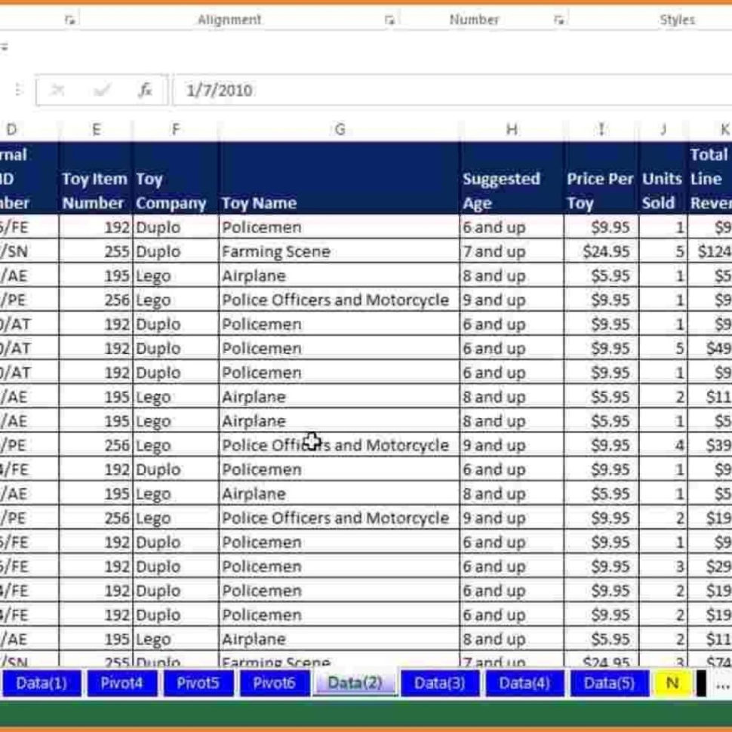
Task: Open the Pivot4 sheet tab
Action: [x=122, y=683]
